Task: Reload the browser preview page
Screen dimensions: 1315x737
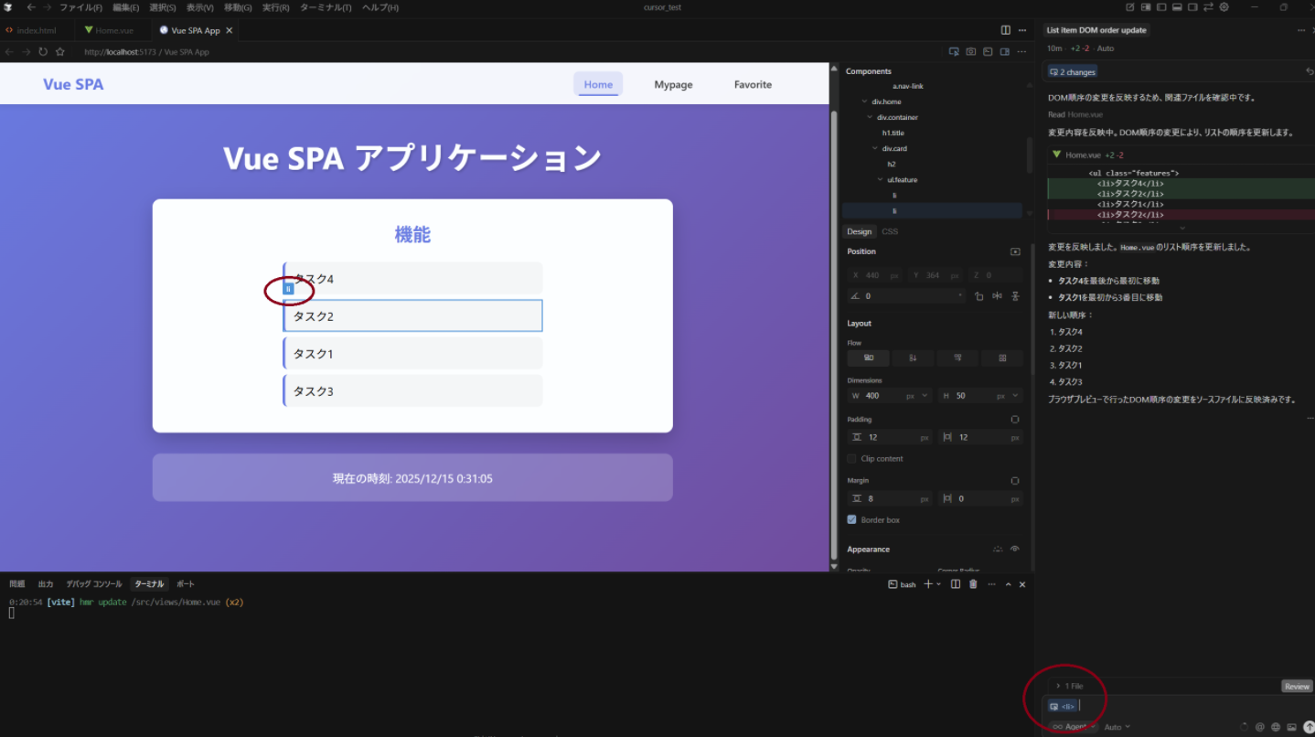Action: point(43,52)
